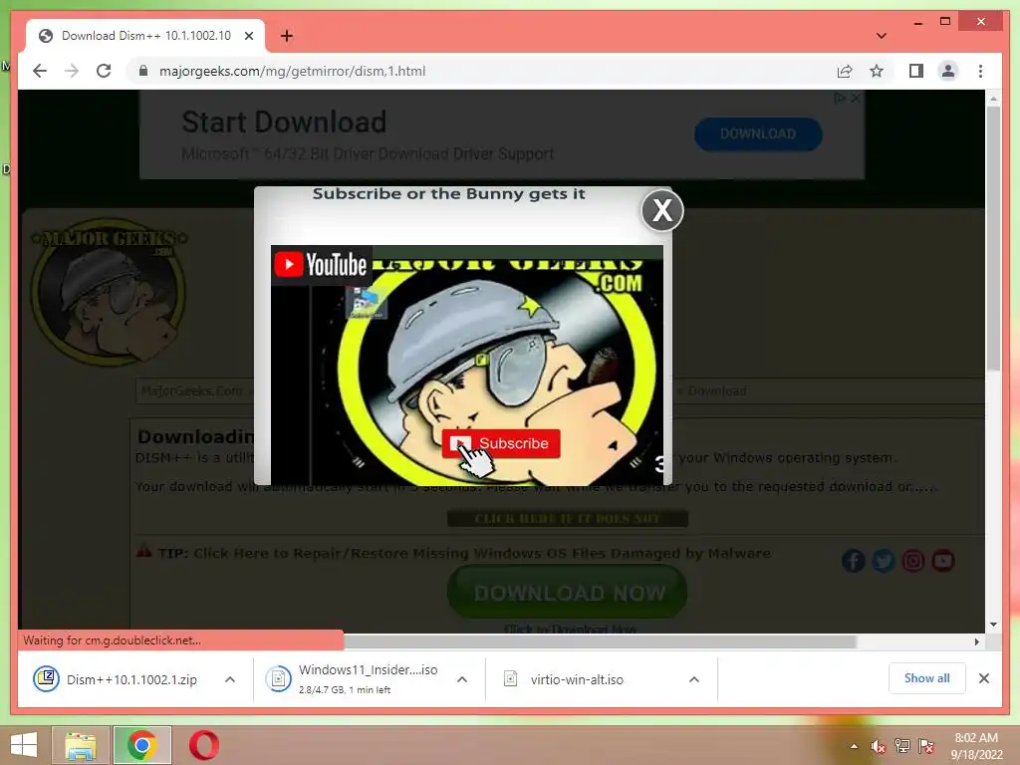Bookmark this page with star icon
This screenshot has width=1020, height=765.
click(877, 71)
